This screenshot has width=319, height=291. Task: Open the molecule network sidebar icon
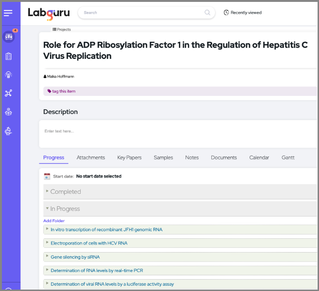coord(9,93)
